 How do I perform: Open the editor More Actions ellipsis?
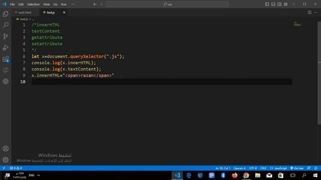tap(315, 12)
